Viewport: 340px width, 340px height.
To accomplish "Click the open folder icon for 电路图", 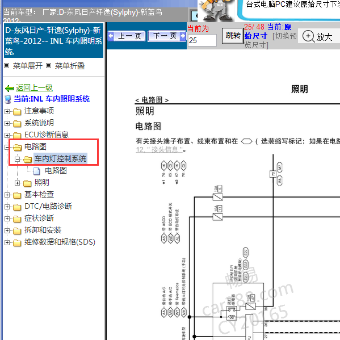I will (18, 148).
